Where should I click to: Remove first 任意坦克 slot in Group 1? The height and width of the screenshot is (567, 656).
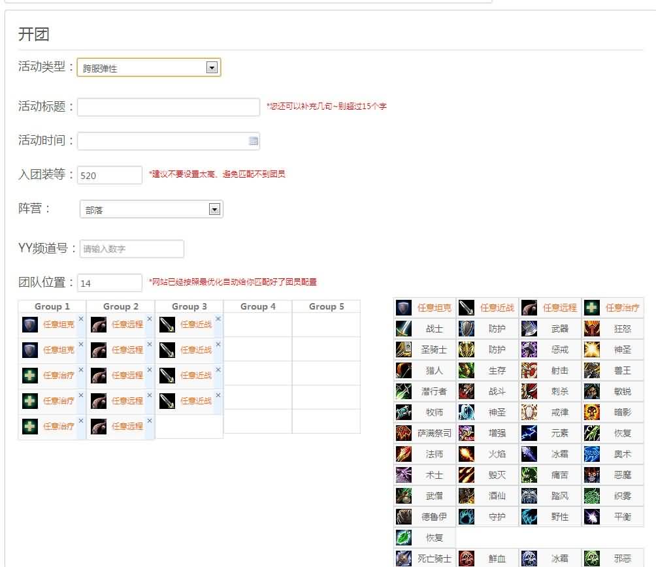81,319
